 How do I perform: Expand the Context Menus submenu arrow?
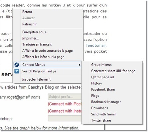click(x=79, y=65)
